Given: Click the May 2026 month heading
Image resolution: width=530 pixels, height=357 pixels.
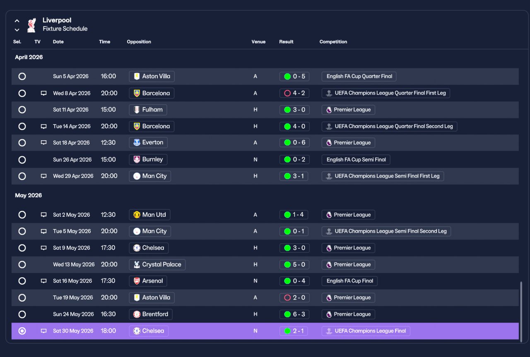Looking at the screenshot, I should coord(29,195).
